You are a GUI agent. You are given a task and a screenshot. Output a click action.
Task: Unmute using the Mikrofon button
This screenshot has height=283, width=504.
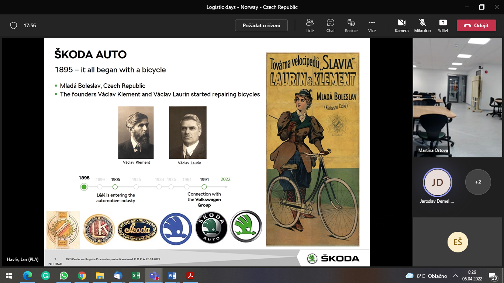point(422,25)
